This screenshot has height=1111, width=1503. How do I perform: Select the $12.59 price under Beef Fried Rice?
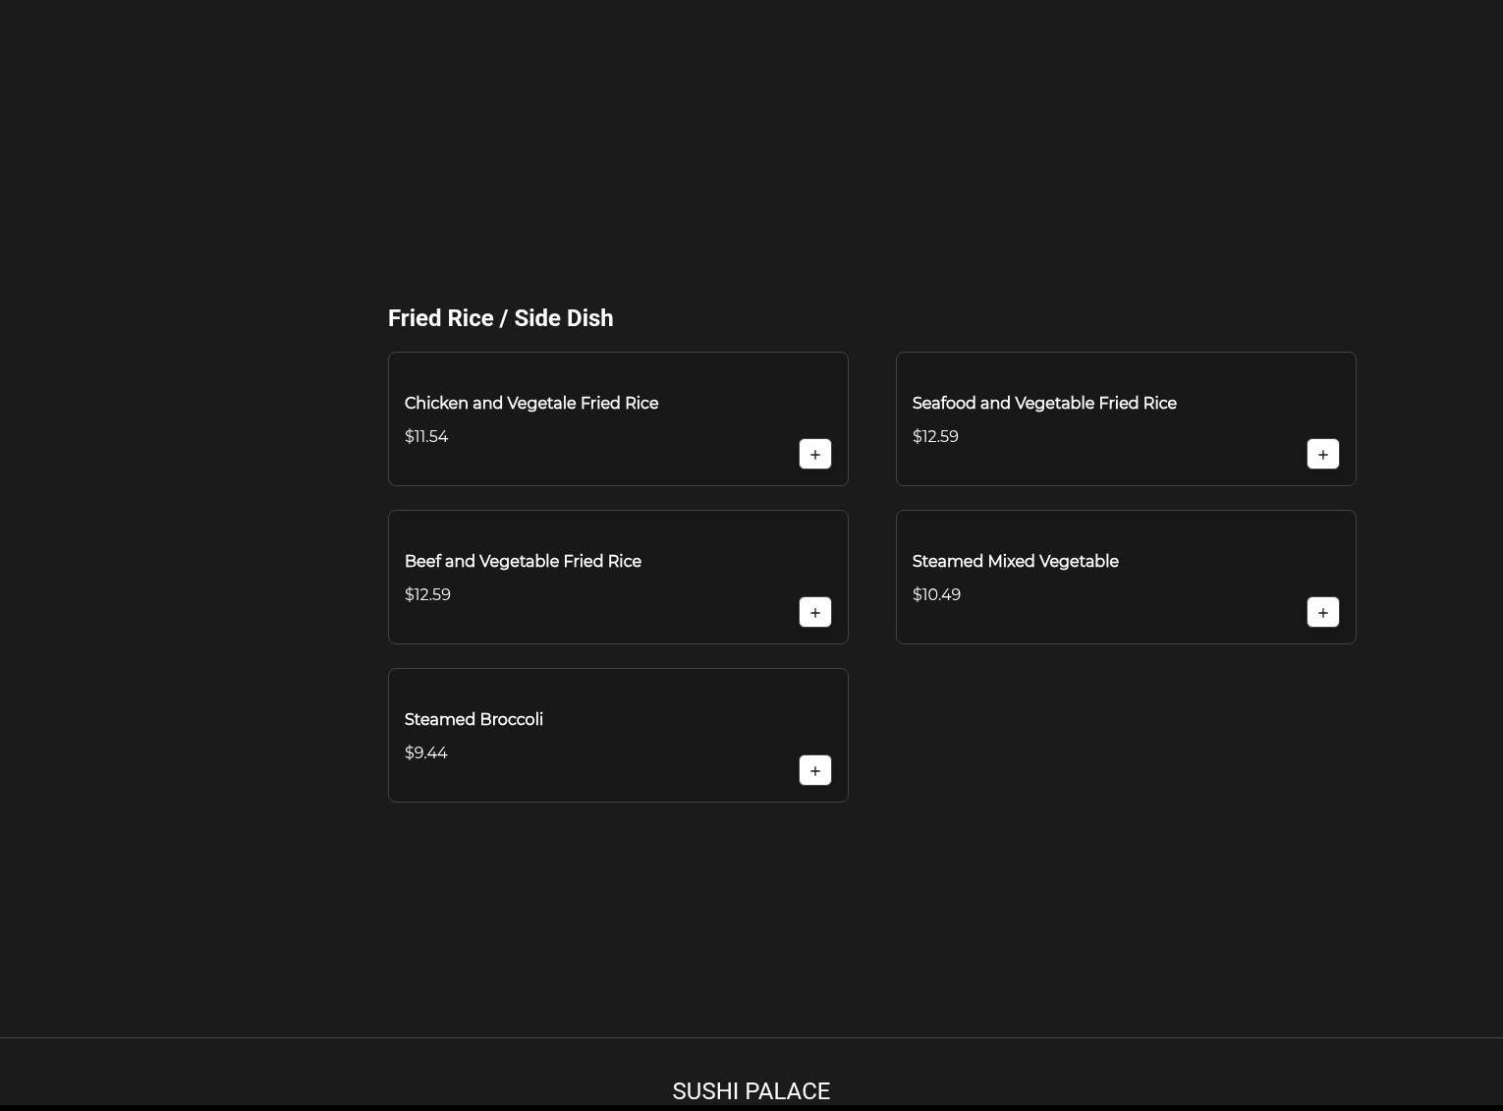pos(427,594)
